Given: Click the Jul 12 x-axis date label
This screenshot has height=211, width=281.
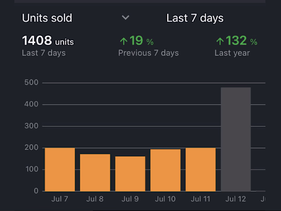Looking at the screenshot, I should [x=236, y=199].
